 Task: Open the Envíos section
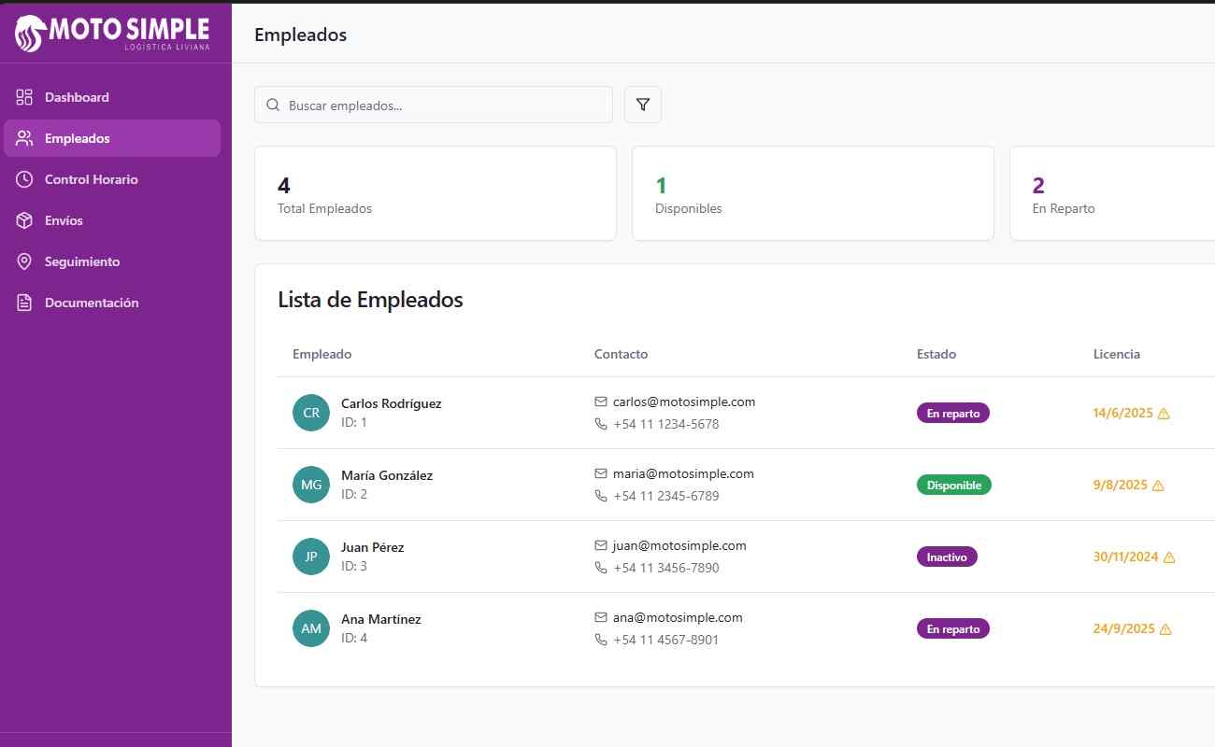click(112, 220)
